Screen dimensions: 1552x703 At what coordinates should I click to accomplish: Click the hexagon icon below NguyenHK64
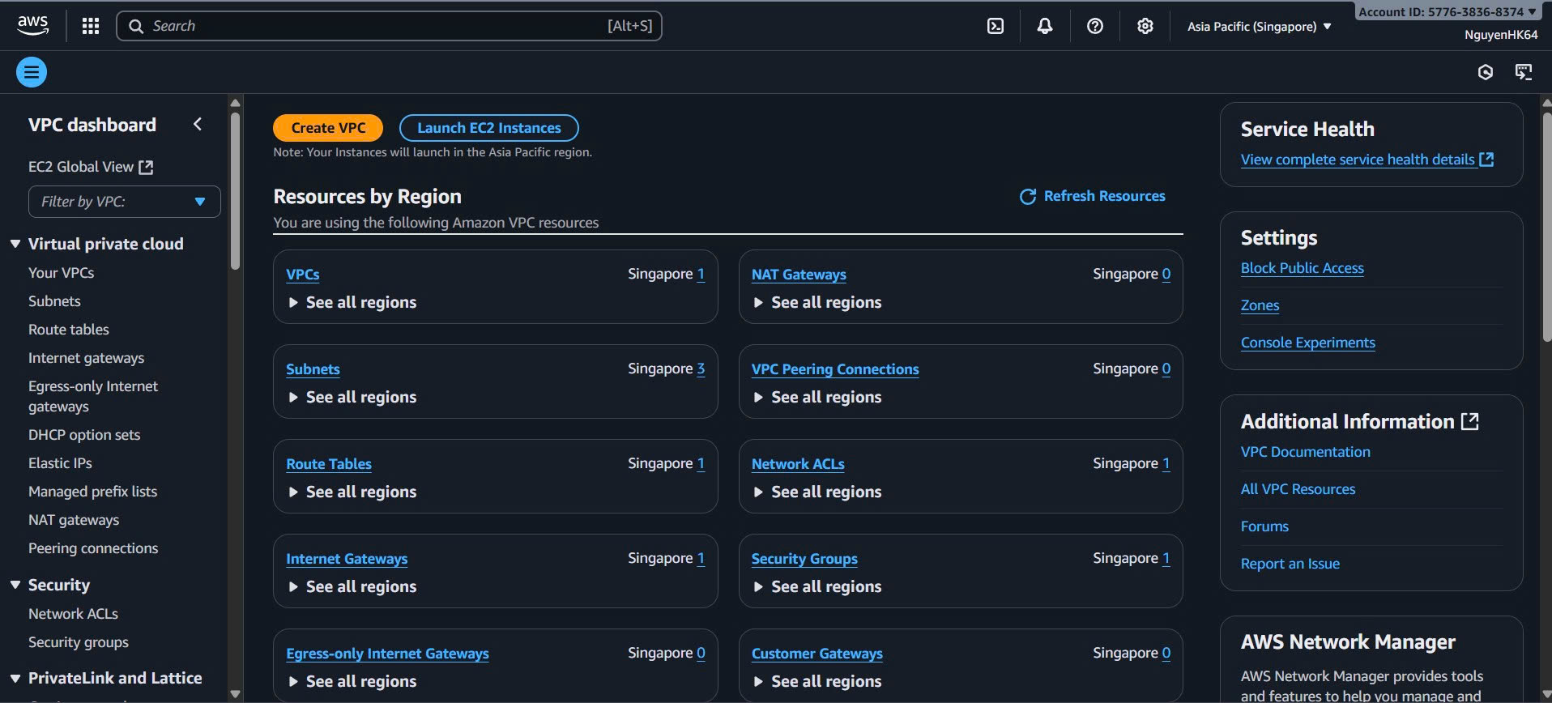[x=1486, y=72]
